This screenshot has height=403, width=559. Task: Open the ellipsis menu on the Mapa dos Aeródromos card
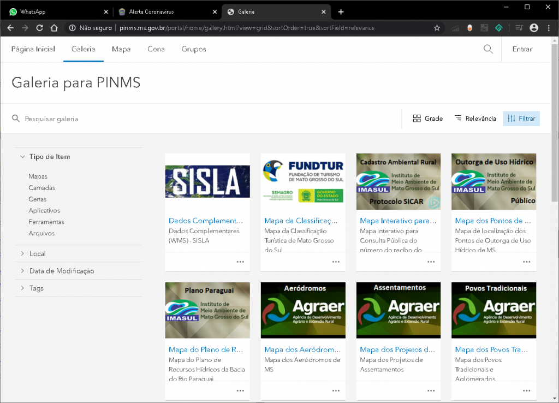pos(336,390)
